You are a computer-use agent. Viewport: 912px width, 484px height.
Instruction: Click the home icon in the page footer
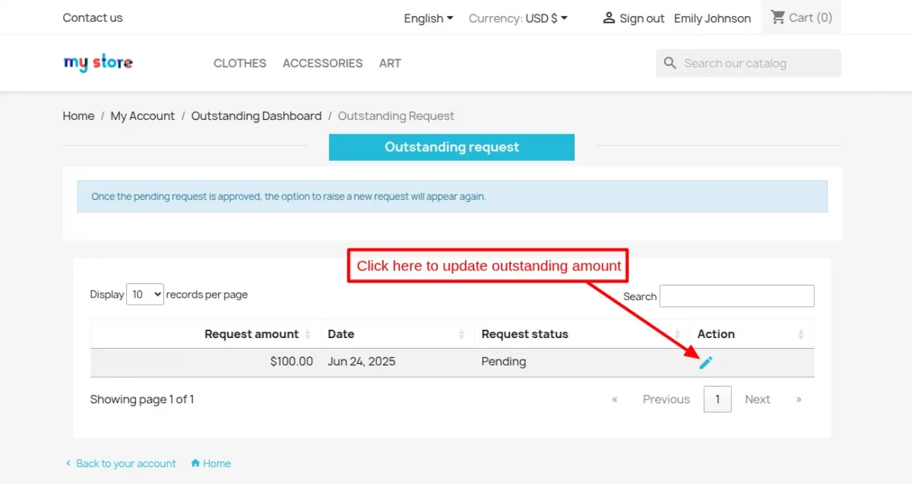[196, 463]
